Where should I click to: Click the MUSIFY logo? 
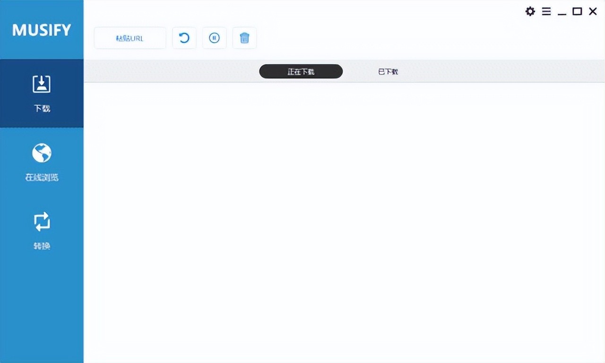pyautogui.click(x=42, y=30)
